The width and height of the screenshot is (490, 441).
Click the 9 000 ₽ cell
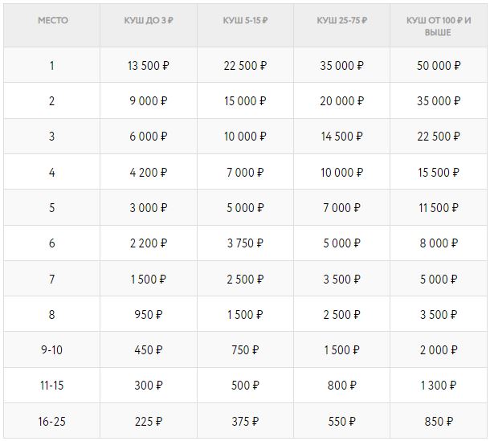[x=148, y=101]
